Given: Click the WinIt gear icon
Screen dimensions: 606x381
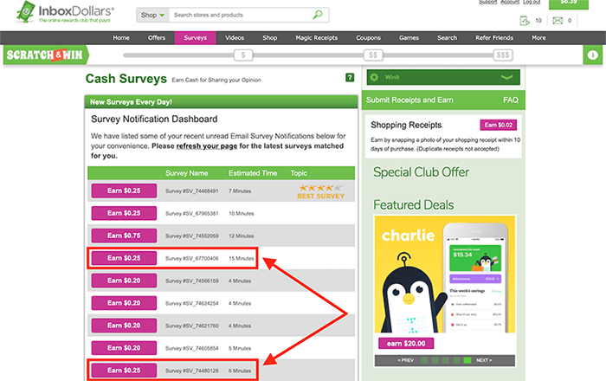Looking at the screenshot, I should [x=373, y=77].
